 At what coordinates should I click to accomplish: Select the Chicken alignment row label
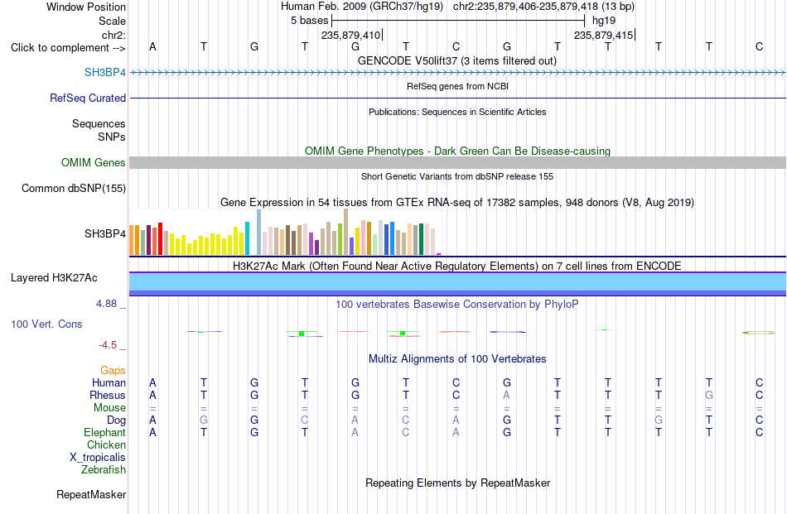pyautogui.click(x=106, y=444)
